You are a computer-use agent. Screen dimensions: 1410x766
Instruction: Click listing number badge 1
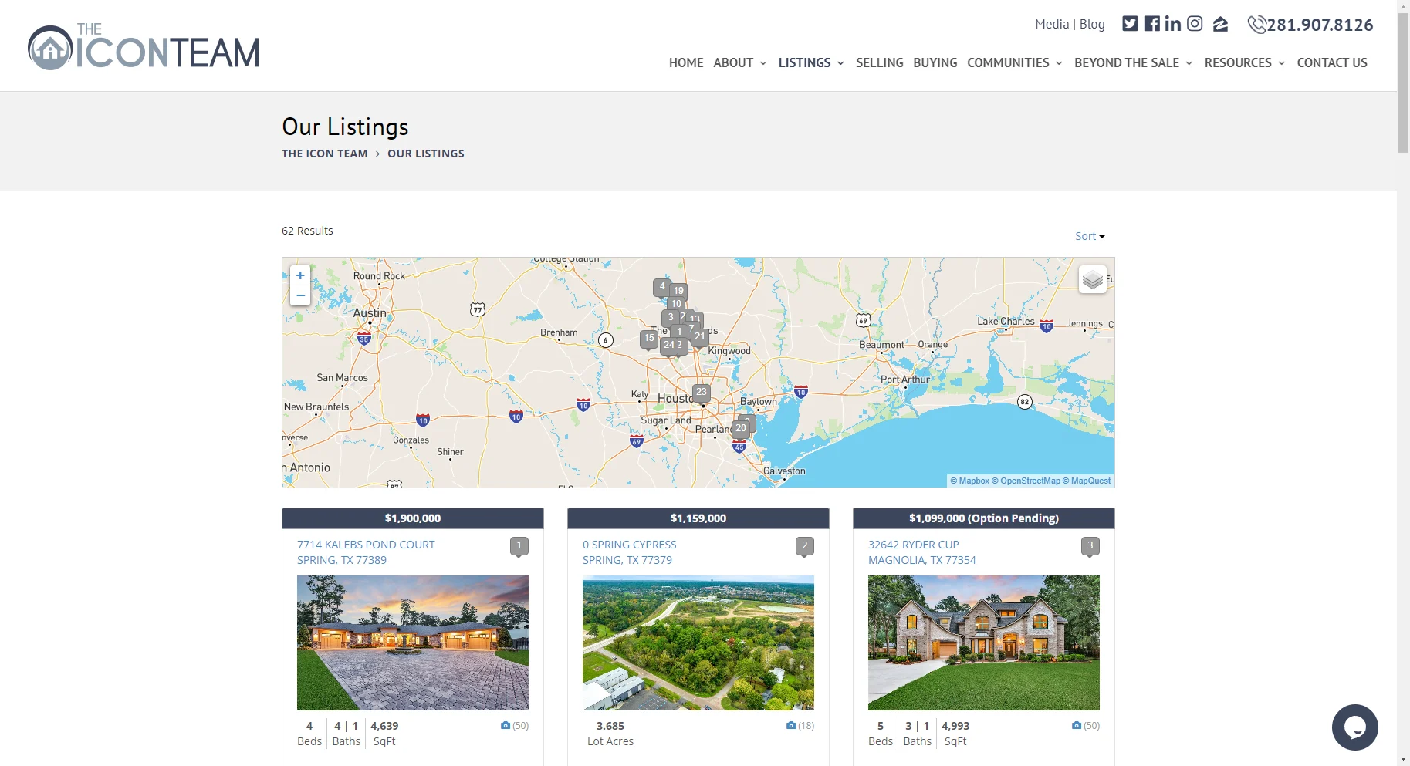(x=519, y=546)
